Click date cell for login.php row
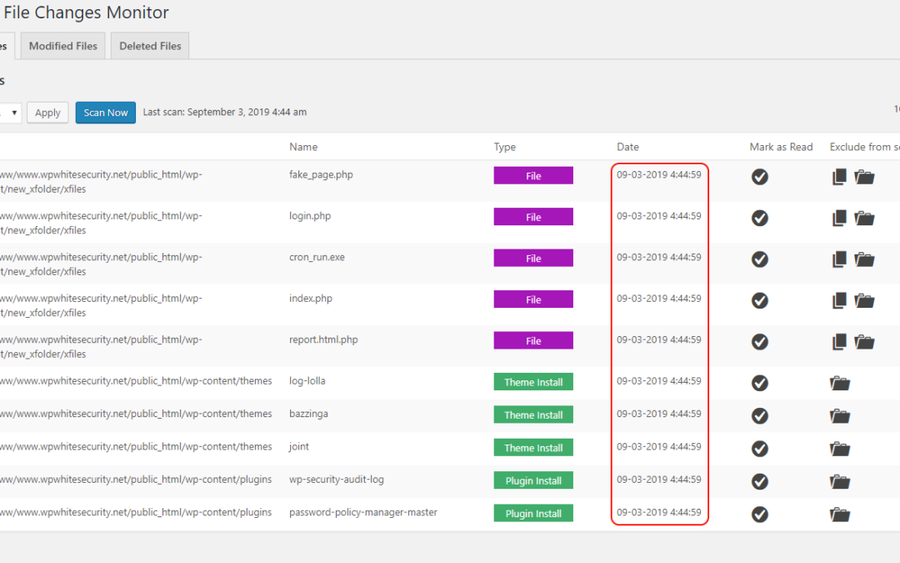This screenshot has width=900, height=563. 659,216
